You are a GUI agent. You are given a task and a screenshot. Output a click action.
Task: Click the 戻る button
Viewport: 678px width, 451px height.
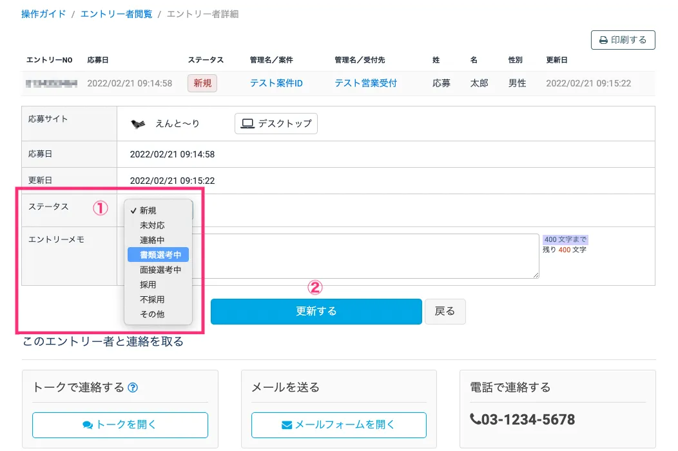(445, 312)
